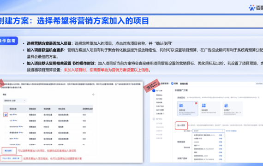Click the help icon beside 加入项目 field label

tap(191, 131)
